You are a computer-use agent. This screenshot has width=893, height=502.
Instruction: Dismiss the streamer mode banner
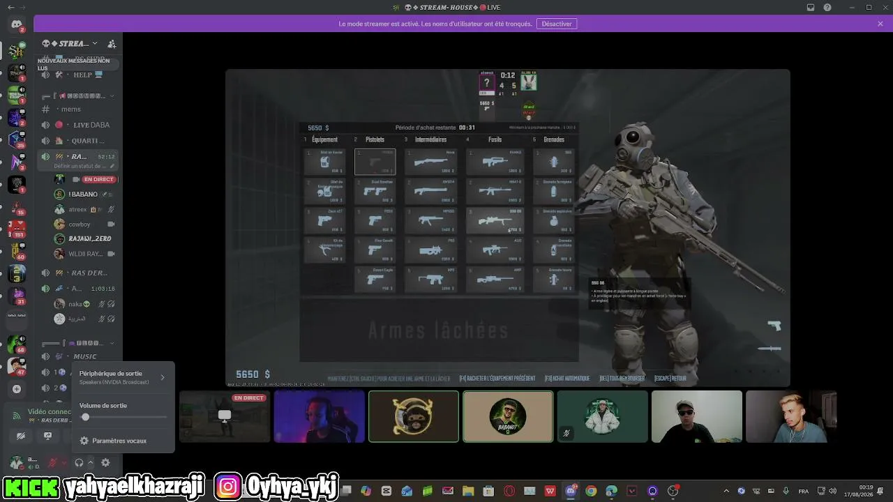click(x=880, y=24)
